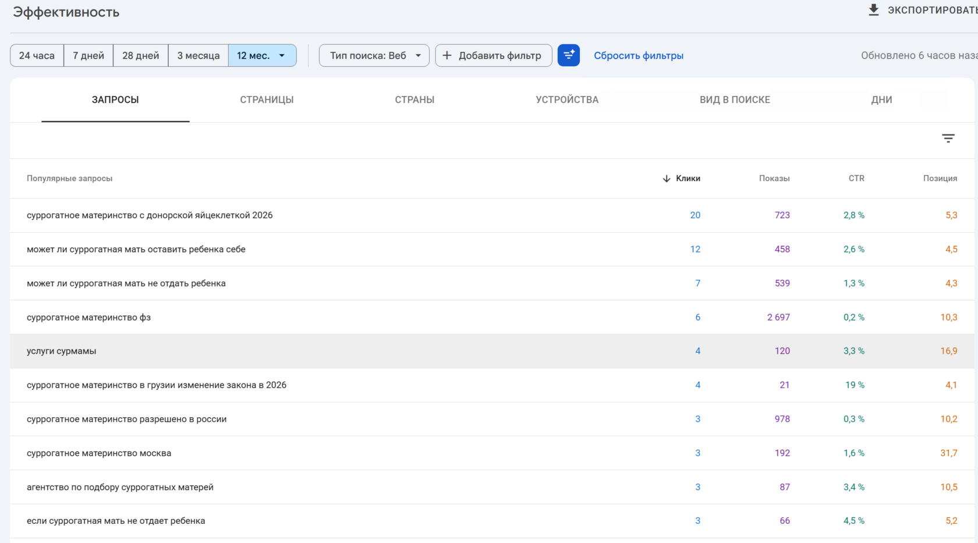Click the 723 impressions value
978x543 pixels.
pos(782,215)
